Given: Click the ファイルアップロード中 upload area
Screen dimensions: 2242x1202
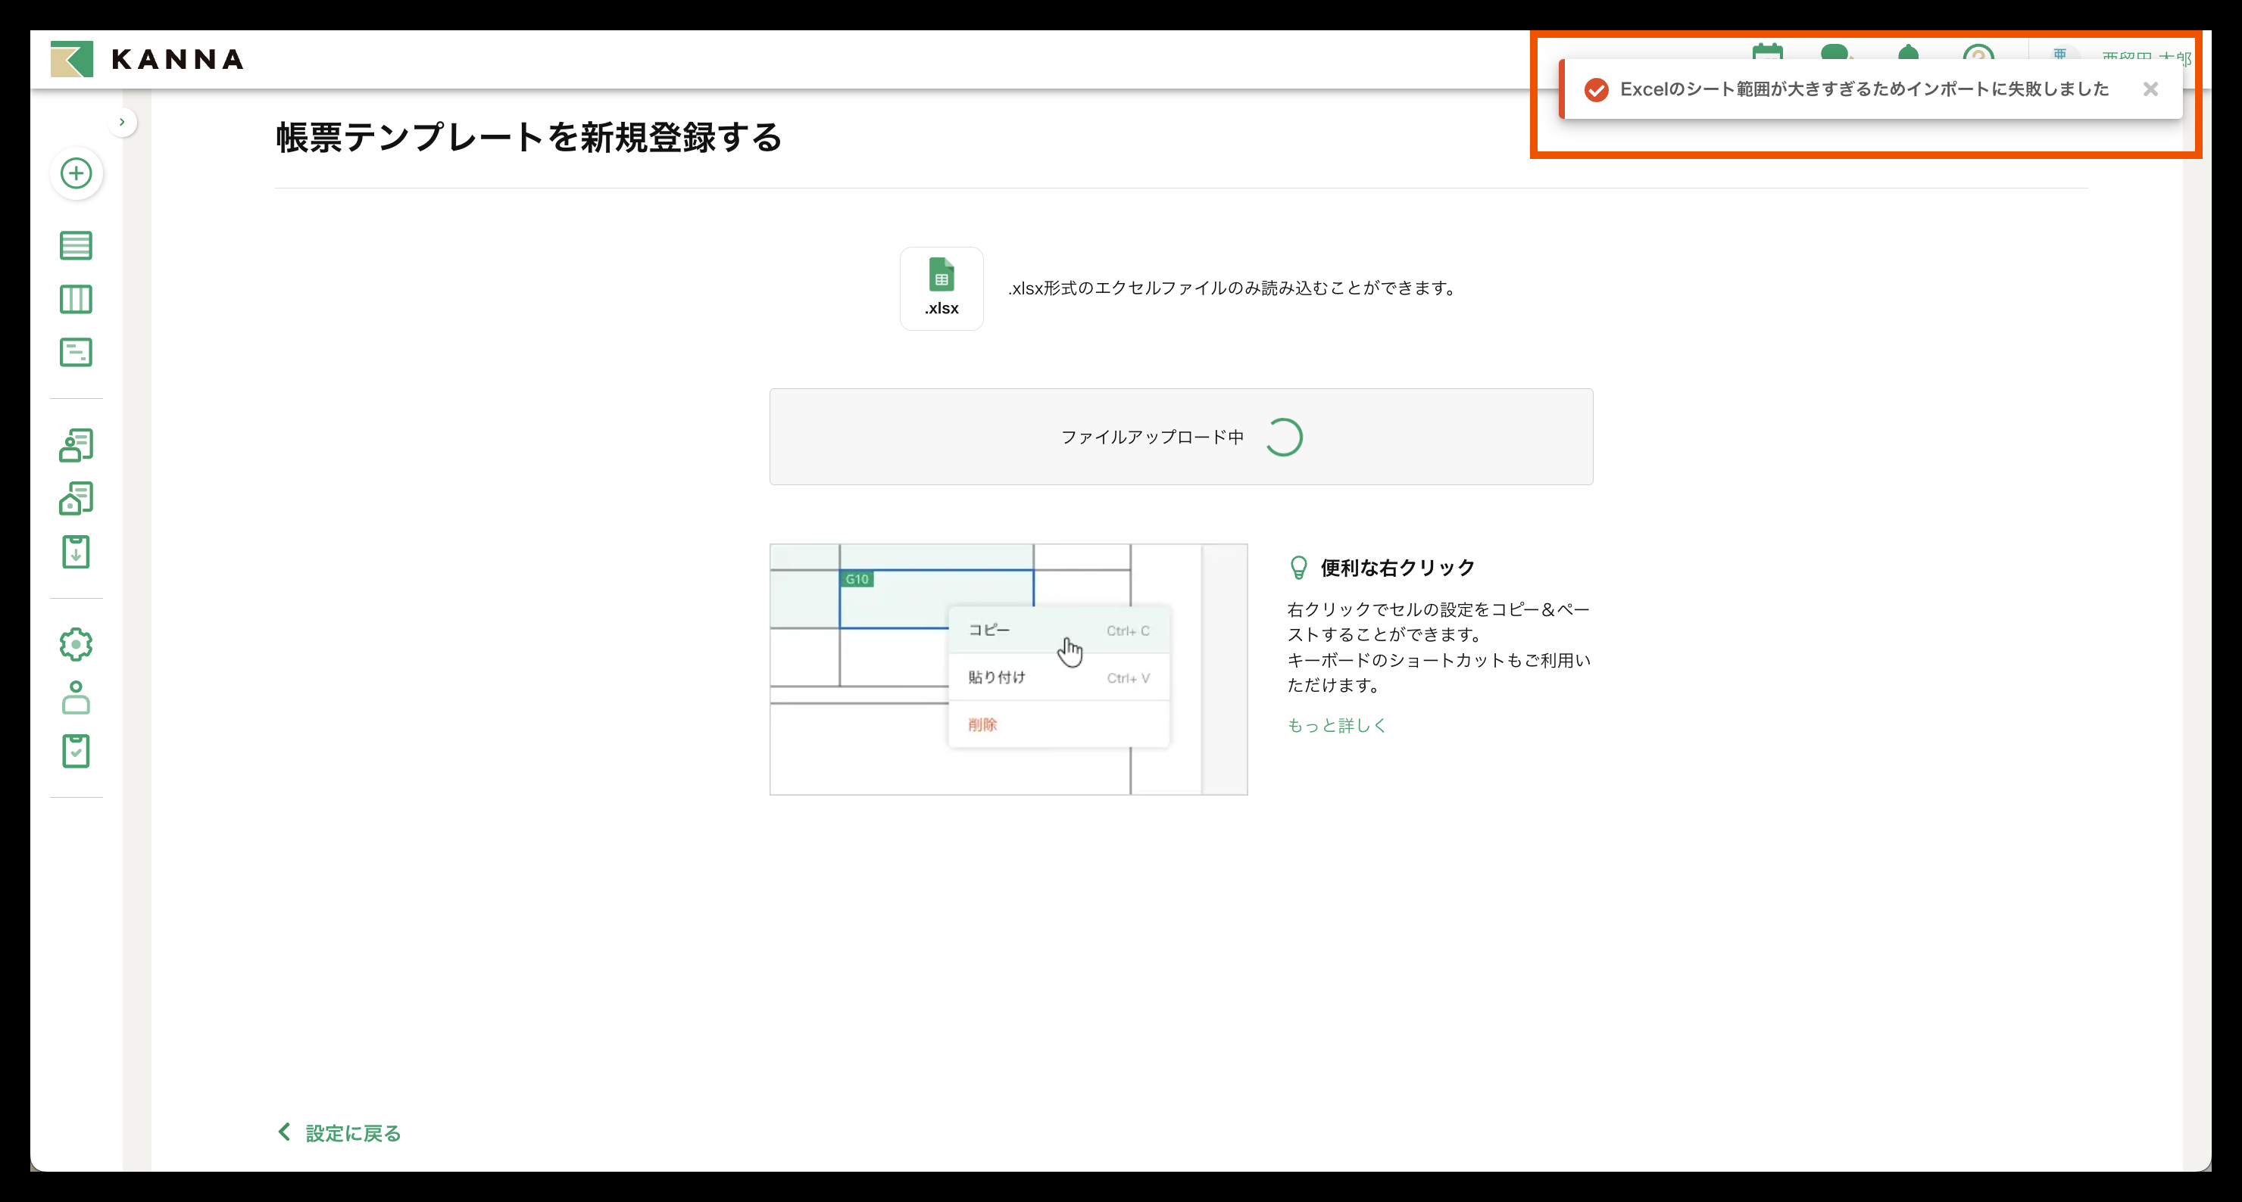Looking at the screenshot, I should coord(1180,437).
